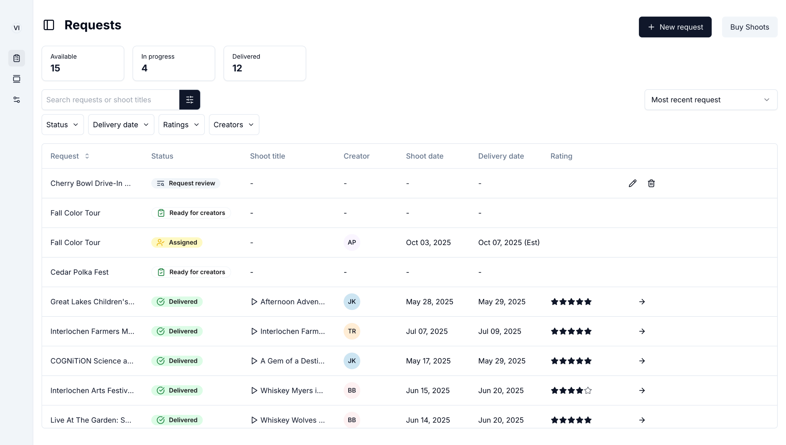786x445 pixels.
Task: Open the Creators filter dropdown
Action: point(234,125)
